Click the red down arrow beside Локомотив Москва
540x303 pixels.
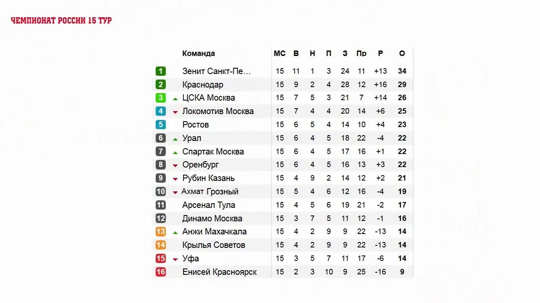pos(175,112)
